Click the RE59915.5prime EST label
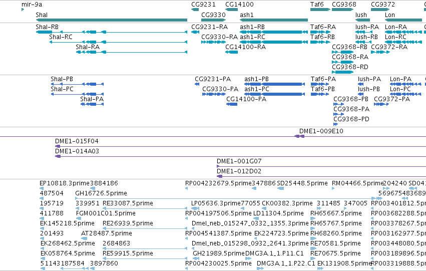 [x=128, y=253]
